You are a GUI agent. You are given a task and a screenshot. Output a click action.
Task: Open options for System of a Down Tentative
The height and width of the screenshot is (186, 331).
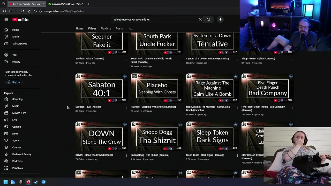click(237, 59)
